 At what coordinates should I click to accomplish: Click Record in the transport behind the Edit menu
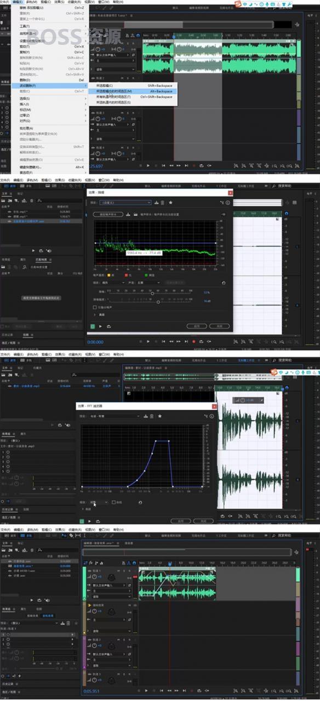(x=193, y=165)
